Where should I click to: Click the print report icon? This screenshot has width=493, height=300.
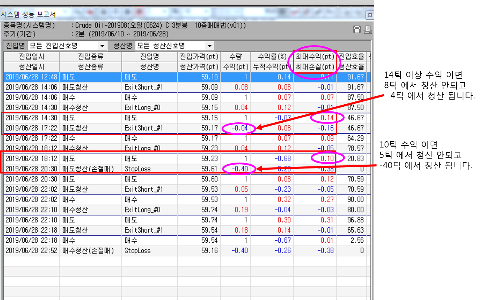pos(368,30)
